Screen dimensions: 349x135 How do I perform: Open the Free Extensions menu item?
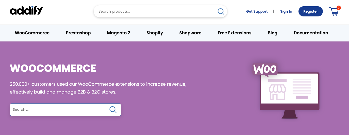[235, 33]
